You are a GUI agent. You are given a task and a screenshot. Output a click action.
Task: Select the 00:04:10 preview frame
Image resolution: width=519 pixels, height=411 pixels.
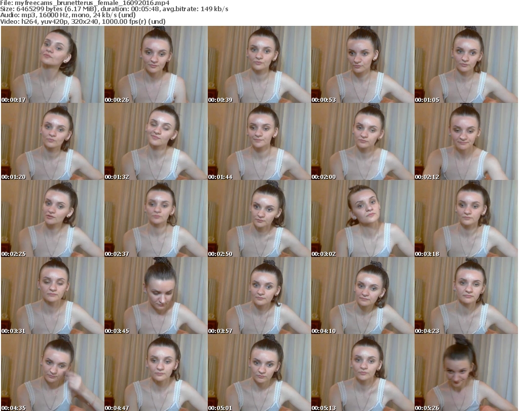pyautogui.click(x=362, y=296)
